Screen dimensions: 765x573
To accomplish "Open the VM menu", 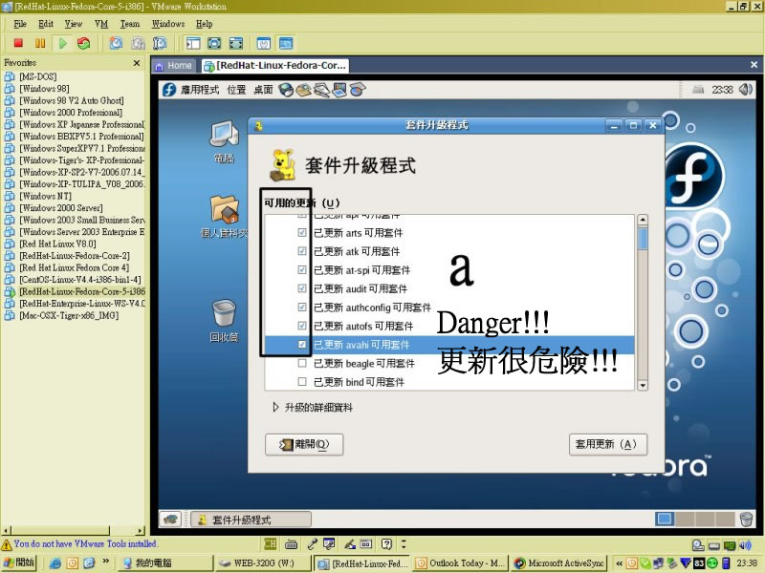I will point(101,24).
